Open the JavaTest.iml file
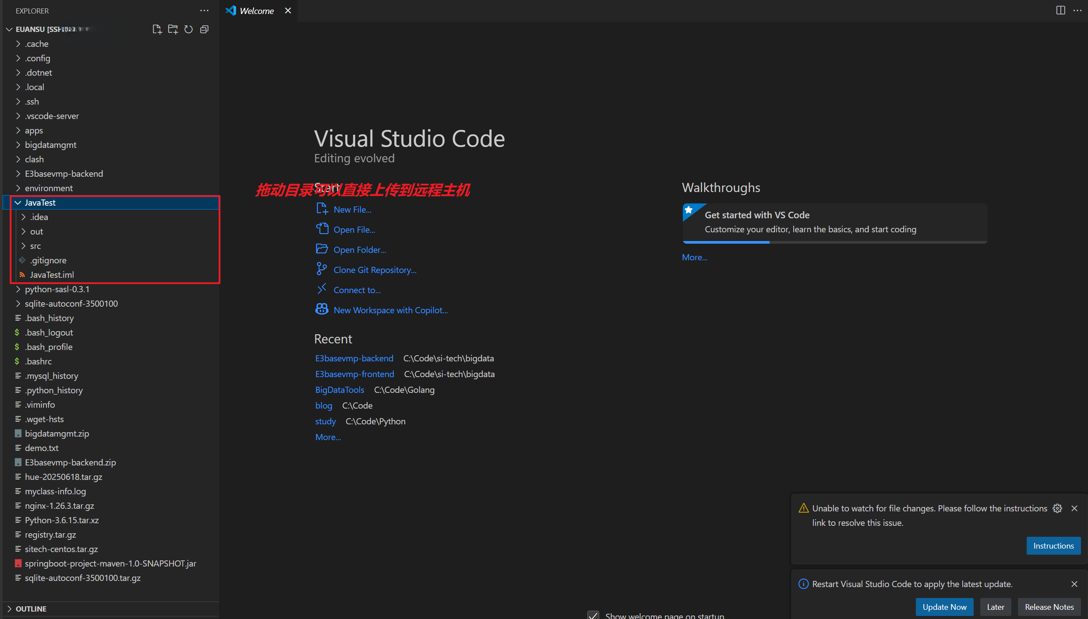1088x619 pixels. 52,275
